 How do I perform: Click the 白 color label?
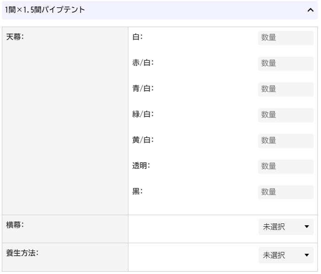(x=138, y=37)
